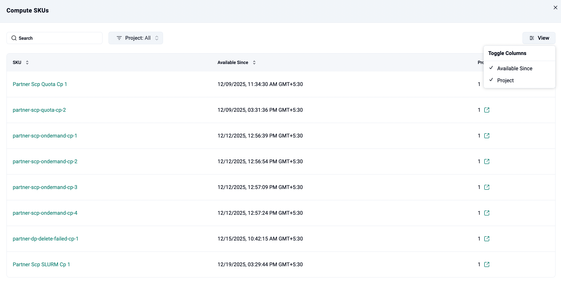Open external link icon for partner-scp-ondemand-cp-1 row

(486, 136)
